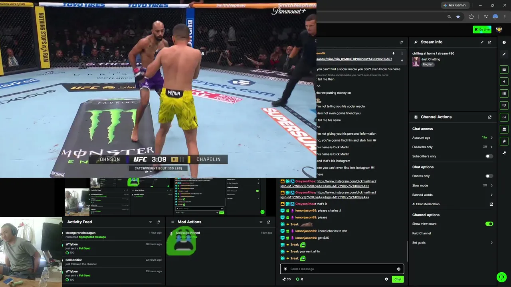Click GraysonRhea's username on "that's it" message
Screen dimensions: 511x287
coord(305,204)
